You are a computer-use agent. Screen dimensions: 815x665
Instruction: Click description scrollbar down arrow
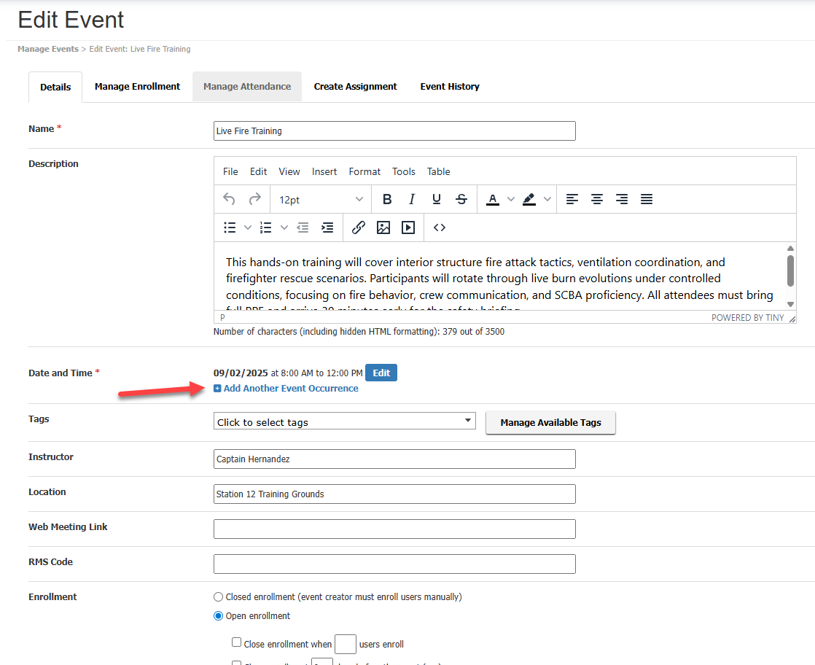(790, 304)
